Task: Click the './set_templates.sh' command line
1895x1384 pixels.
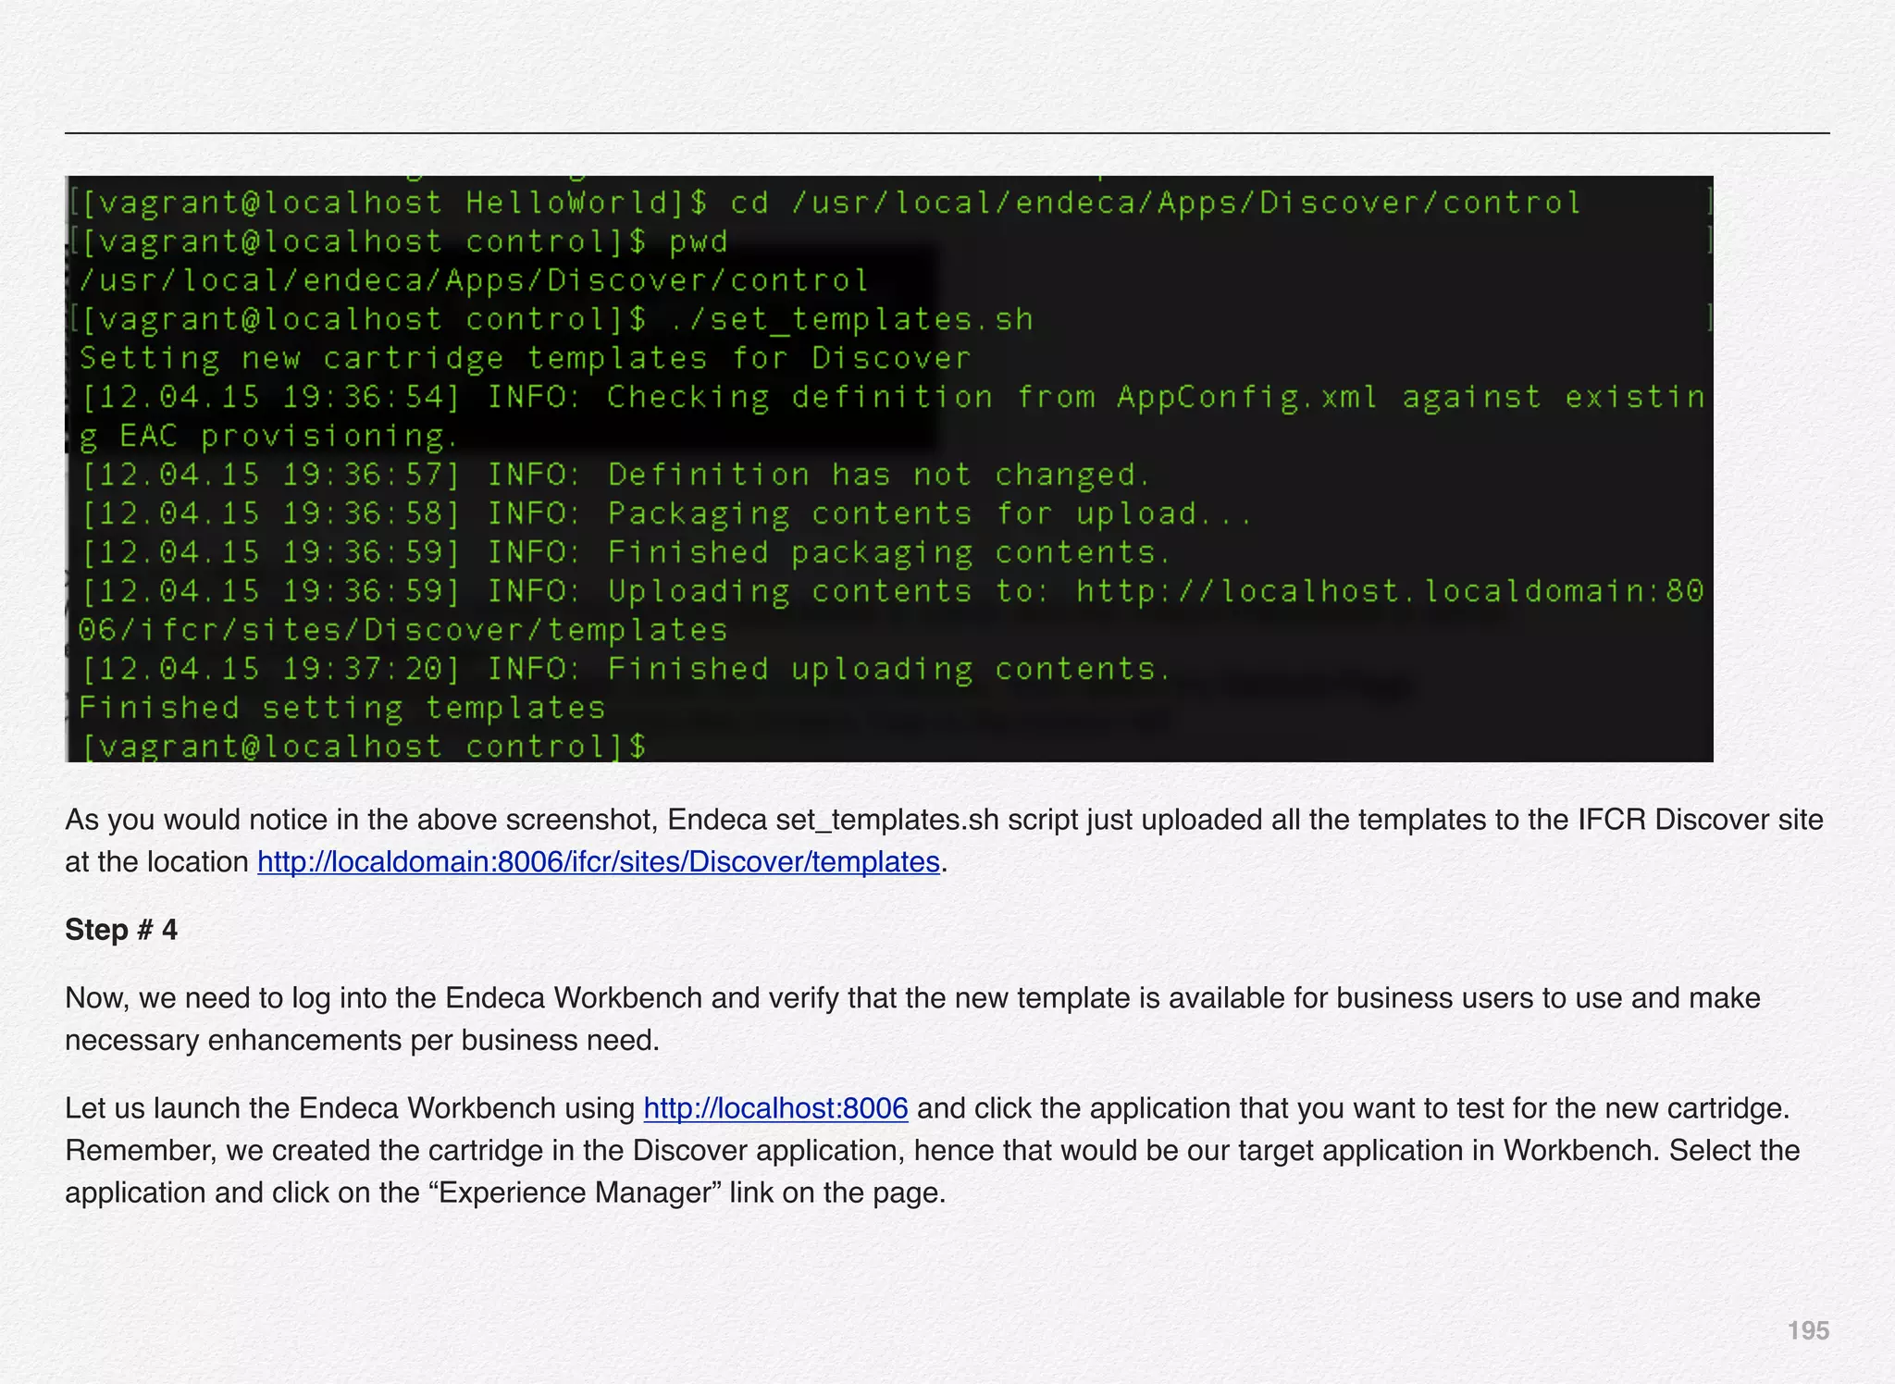Action: click(x=551, y=319)
